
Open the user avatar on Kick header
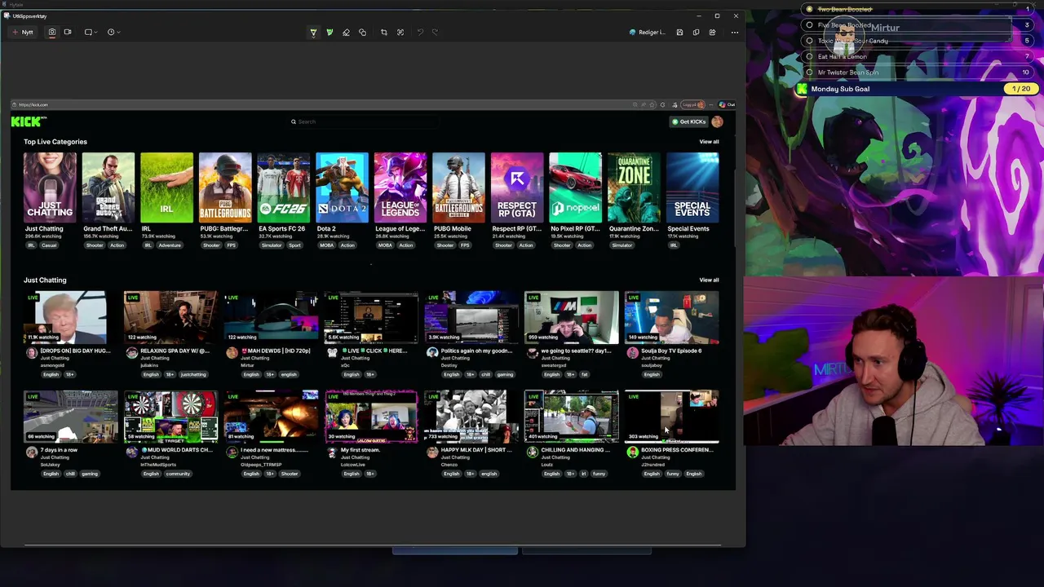pyautogui.click(x=717, y=121)
